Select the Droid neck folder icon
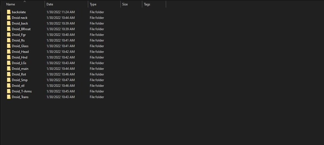 click(x=8, y=18)
